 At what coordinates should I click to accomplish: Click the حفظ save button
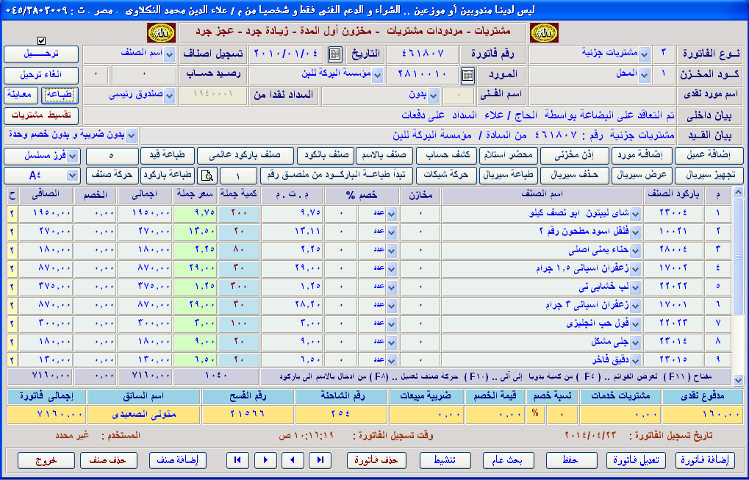click(572, 460)
